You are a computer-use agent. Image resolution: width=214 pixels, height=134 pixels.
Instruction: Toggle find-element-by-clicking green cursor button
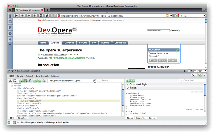point(21,81)
